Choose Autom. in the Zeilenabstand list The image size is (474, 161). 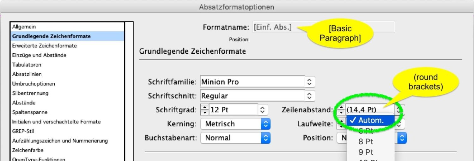pos(370,120)
